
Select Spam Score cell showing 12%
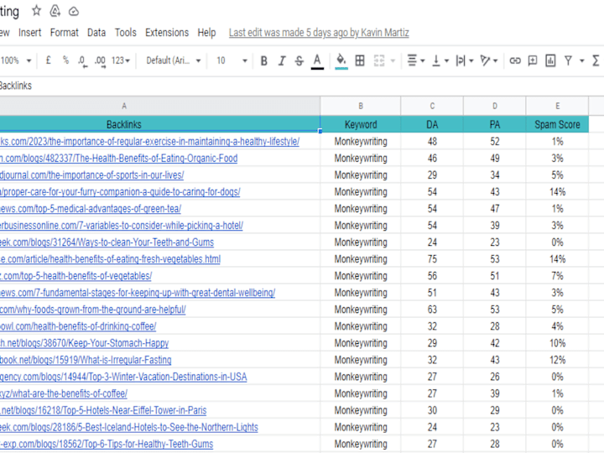(557, 360)
